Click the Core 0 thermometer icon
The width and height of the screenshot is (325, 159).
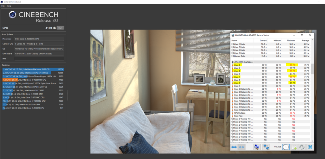pos(232,65)
